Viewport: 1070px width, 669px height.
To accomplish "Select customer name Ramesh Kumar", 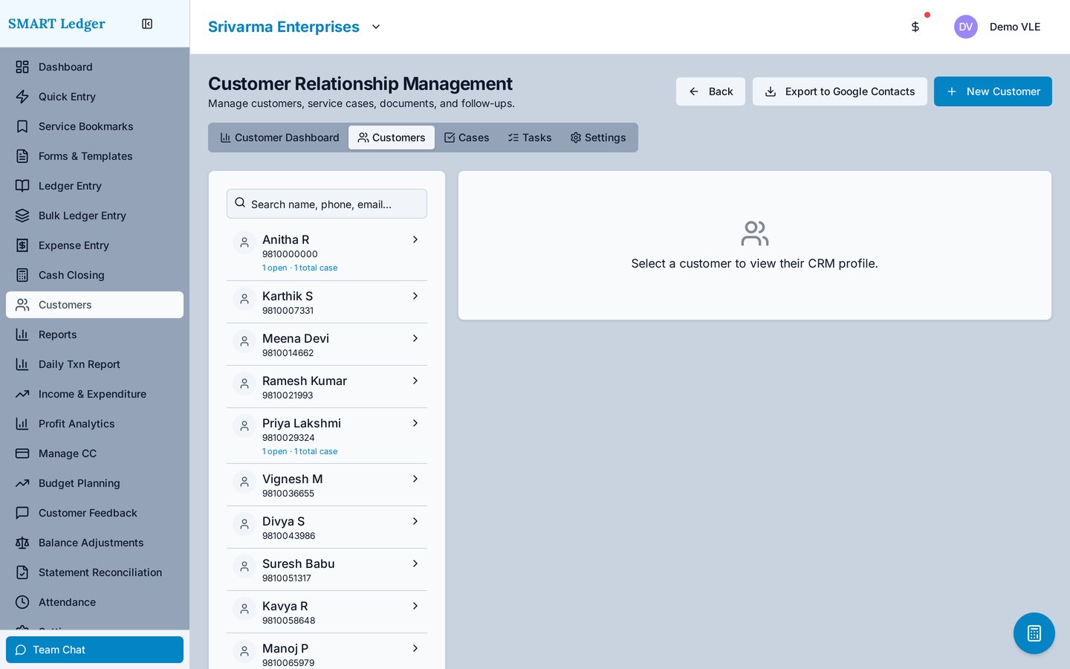I will [x=305, y=381].
